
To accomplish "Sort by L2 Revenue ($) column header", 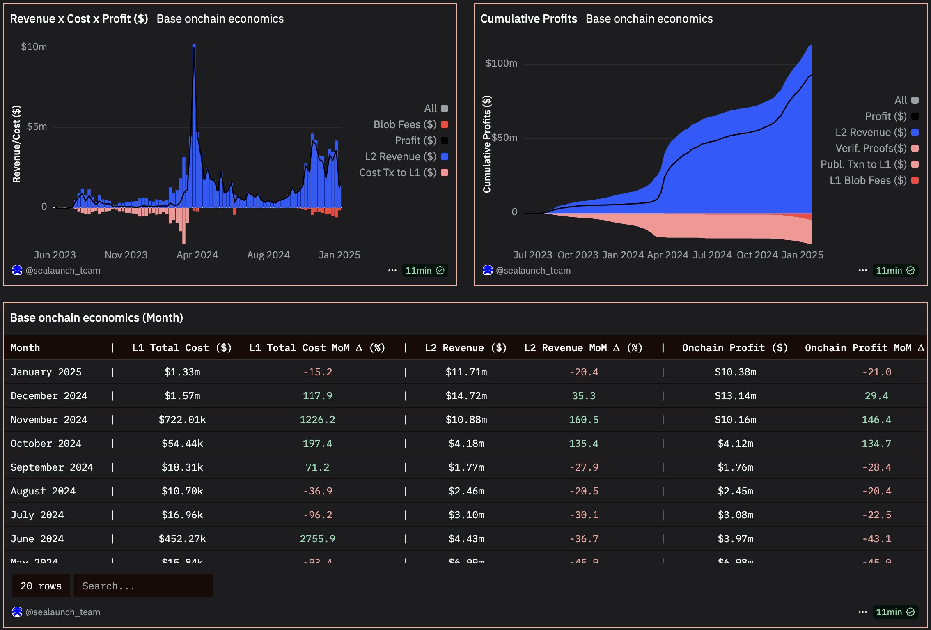I will point(466,348).
